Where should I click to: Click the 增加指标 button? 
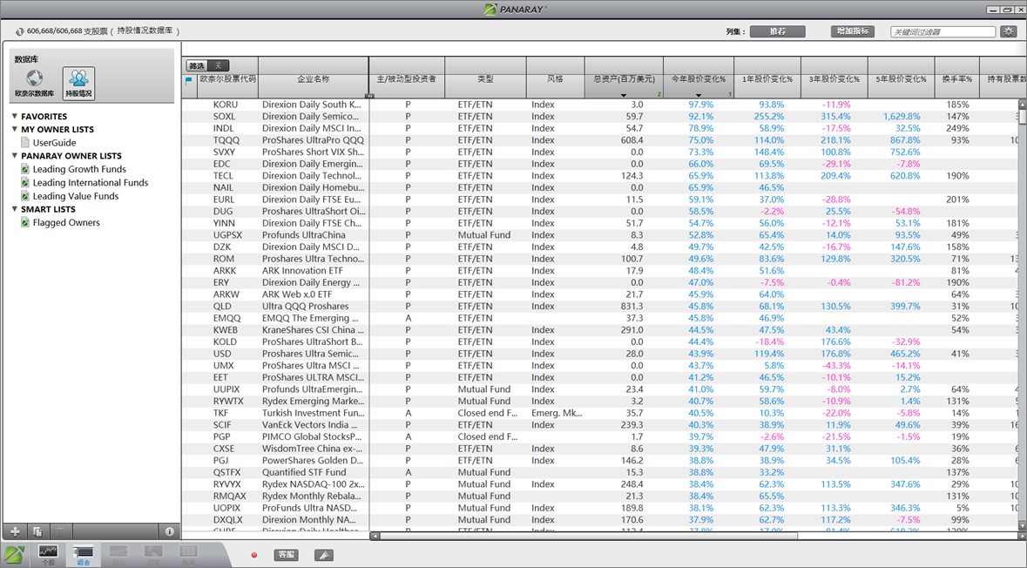pos(853,30)
